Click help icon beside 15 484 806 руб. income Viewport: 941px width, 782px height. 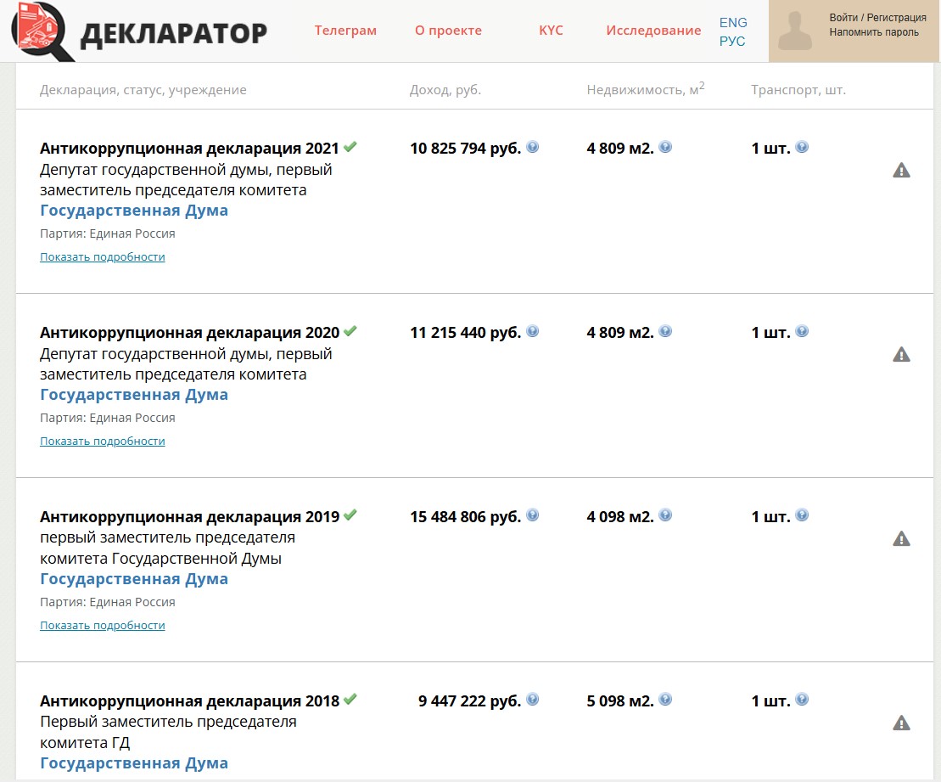532,515
